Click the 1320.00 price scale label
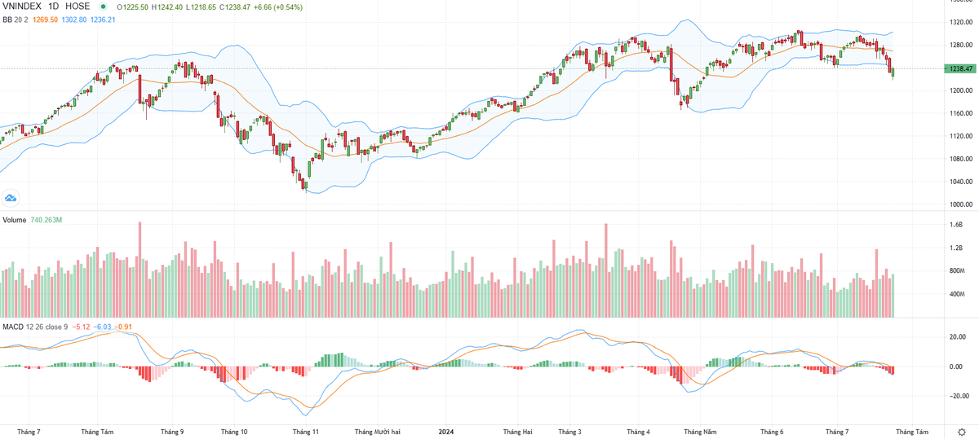 tap(960, 22)
